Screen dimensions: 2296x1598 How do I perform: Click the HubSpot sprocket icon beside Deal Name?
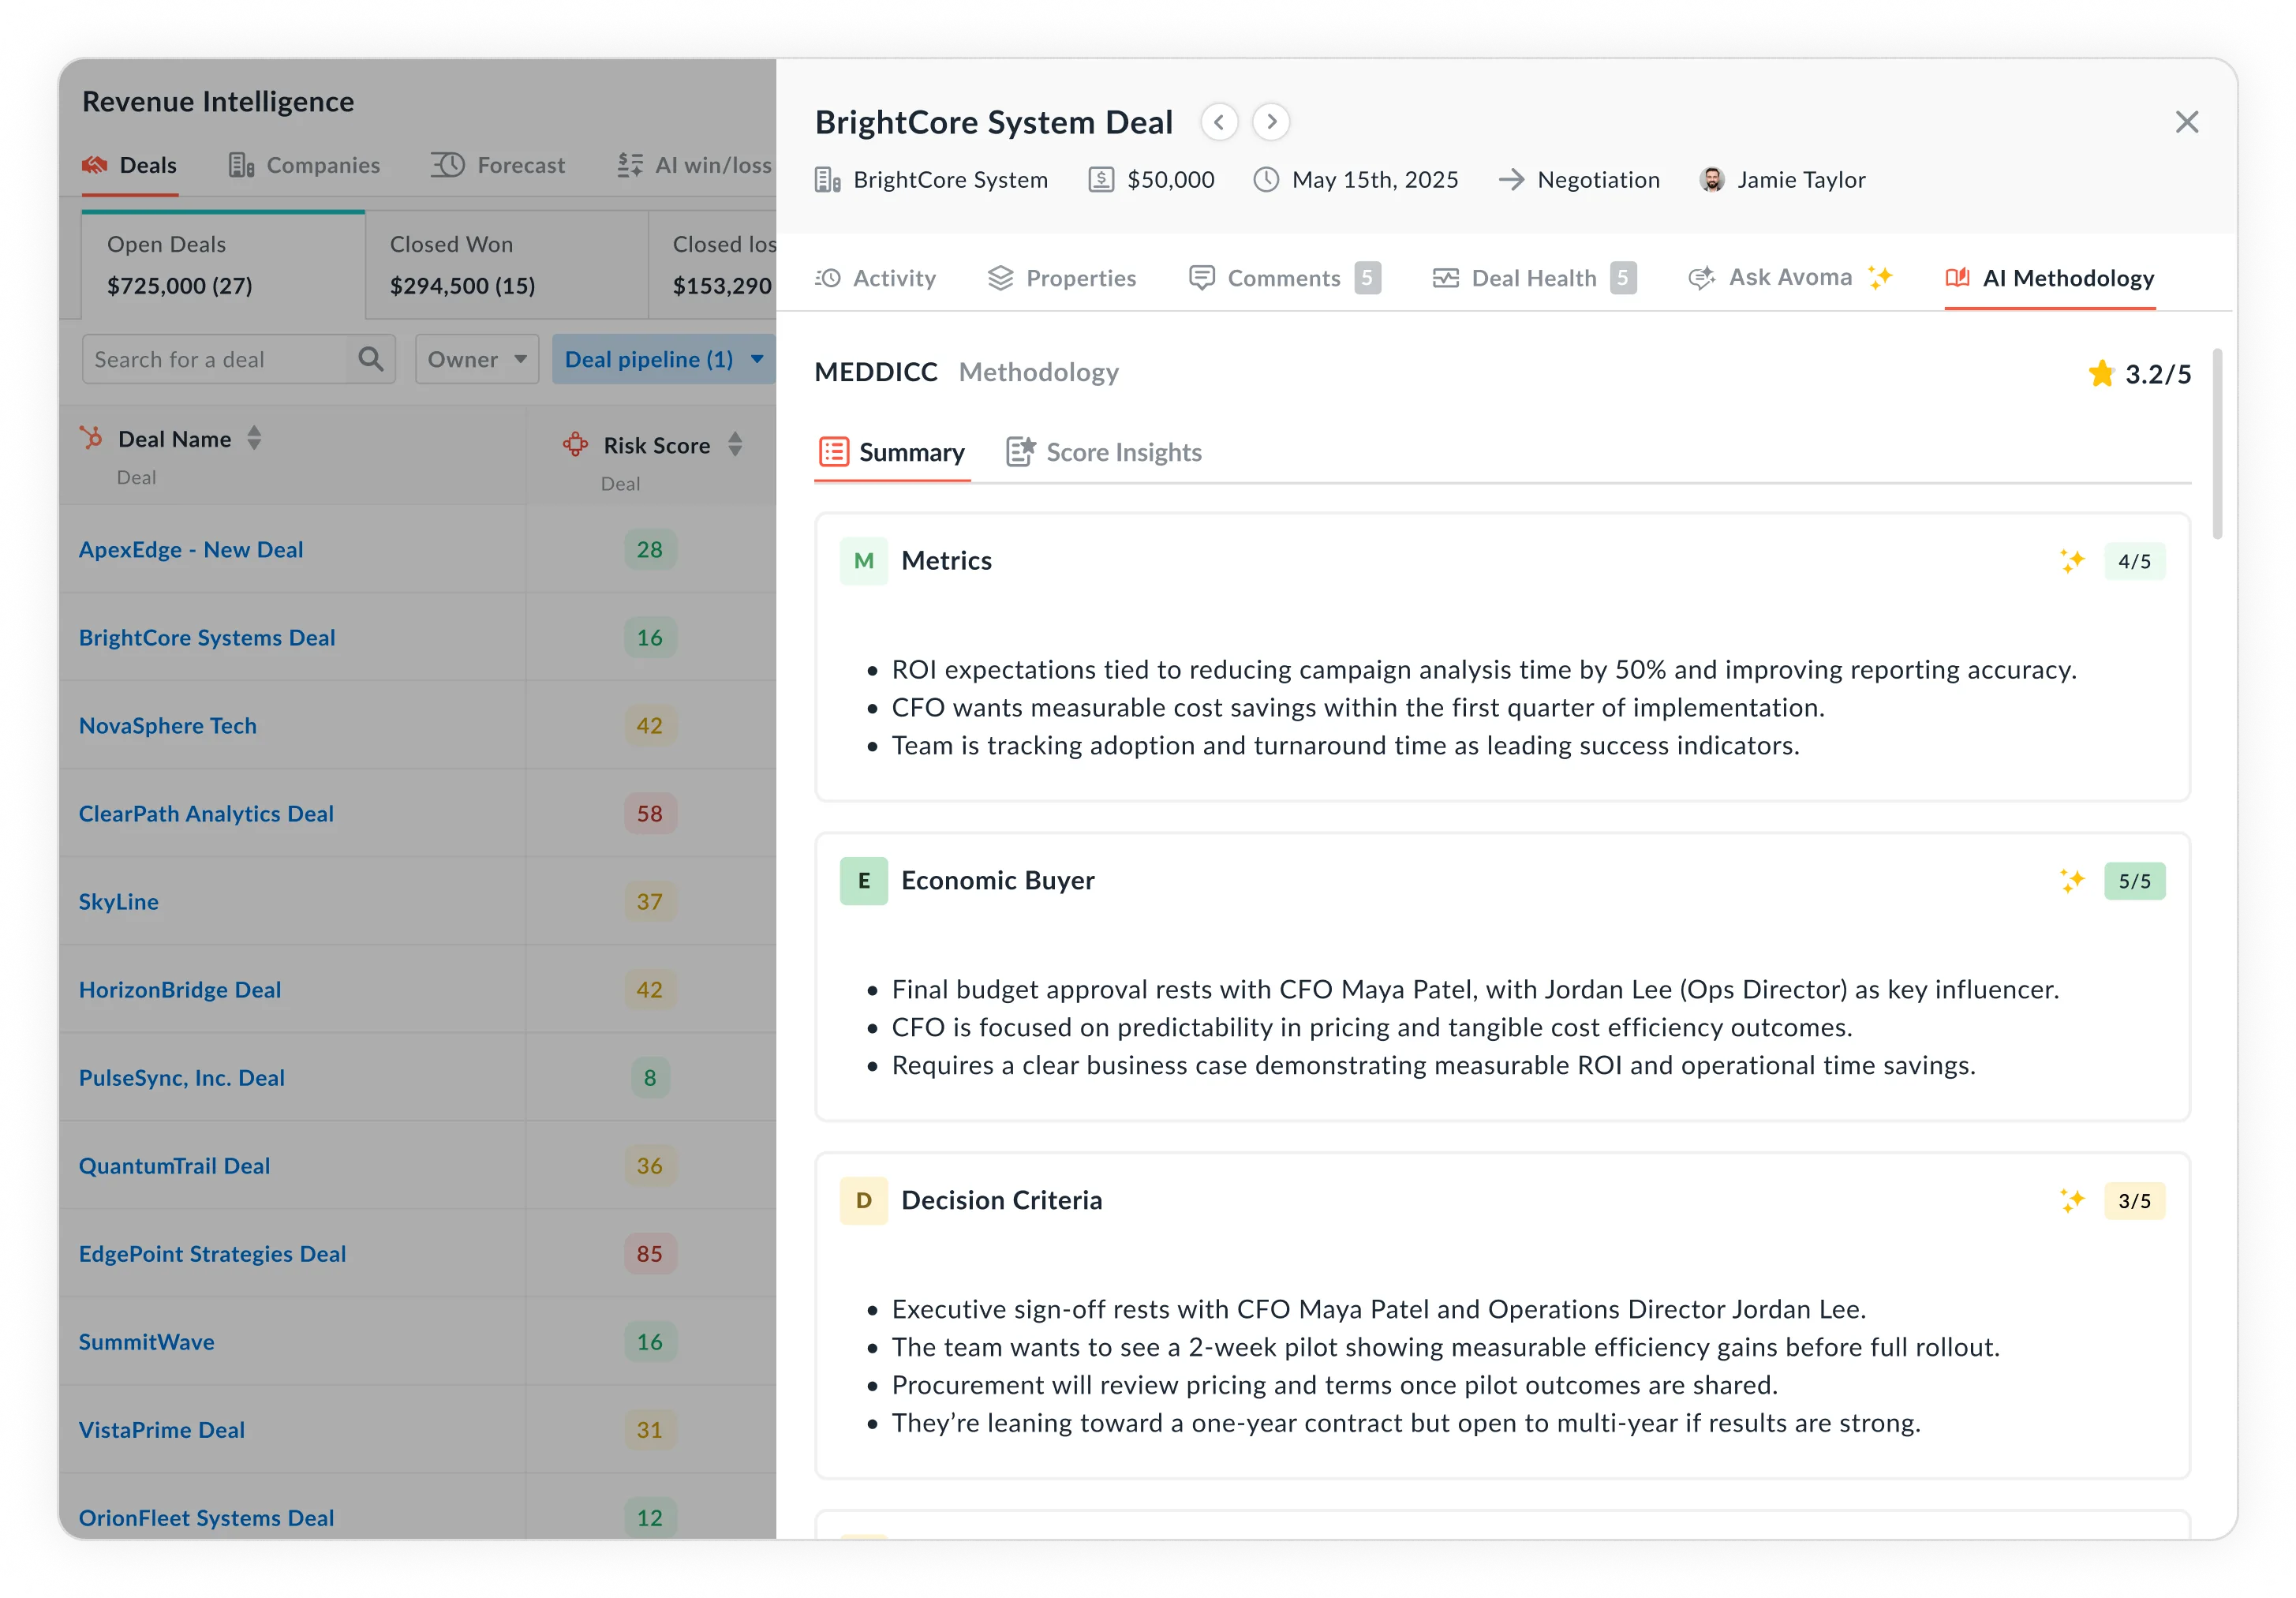(x=92, y=438)
